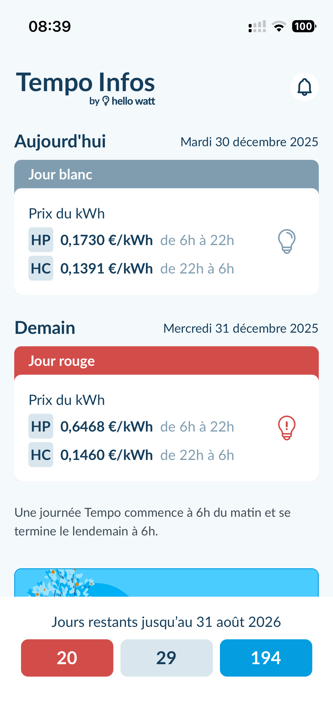Select the red days remaining counter 20

tap(67, 658)
